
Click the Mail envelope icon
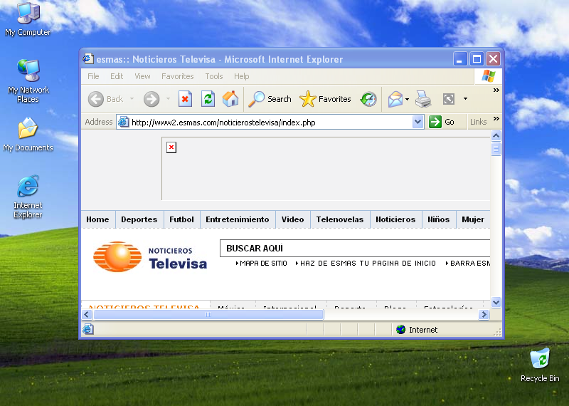[x=395, y=99]
